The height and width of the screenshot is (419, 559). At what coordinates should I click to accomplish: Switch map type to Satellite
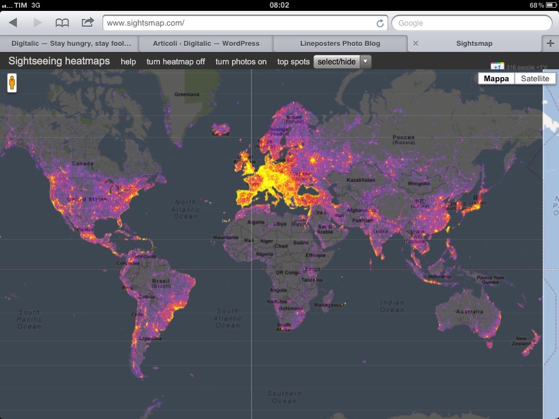point(535,79)
